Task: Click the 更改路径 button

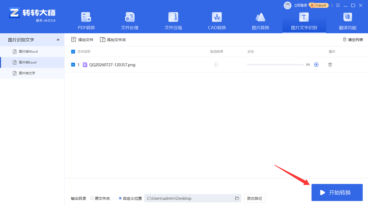Action: (x=255, y=198)
